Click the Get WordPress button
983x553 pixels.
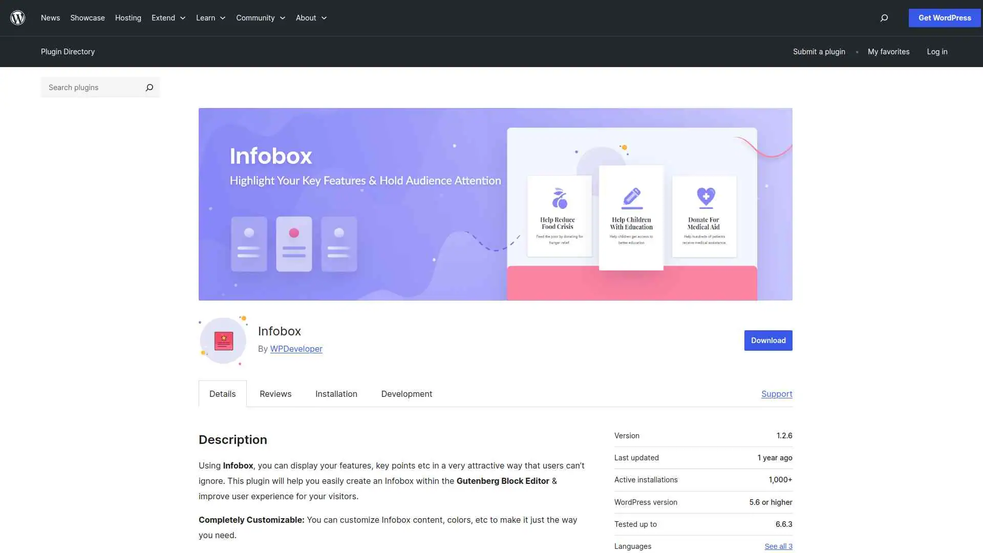click(x=944, y=17)
